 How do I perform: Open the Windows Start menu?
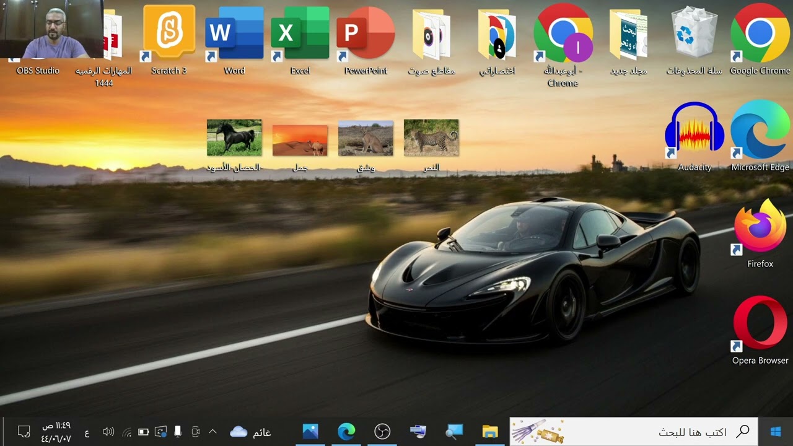tap(775, 432)
